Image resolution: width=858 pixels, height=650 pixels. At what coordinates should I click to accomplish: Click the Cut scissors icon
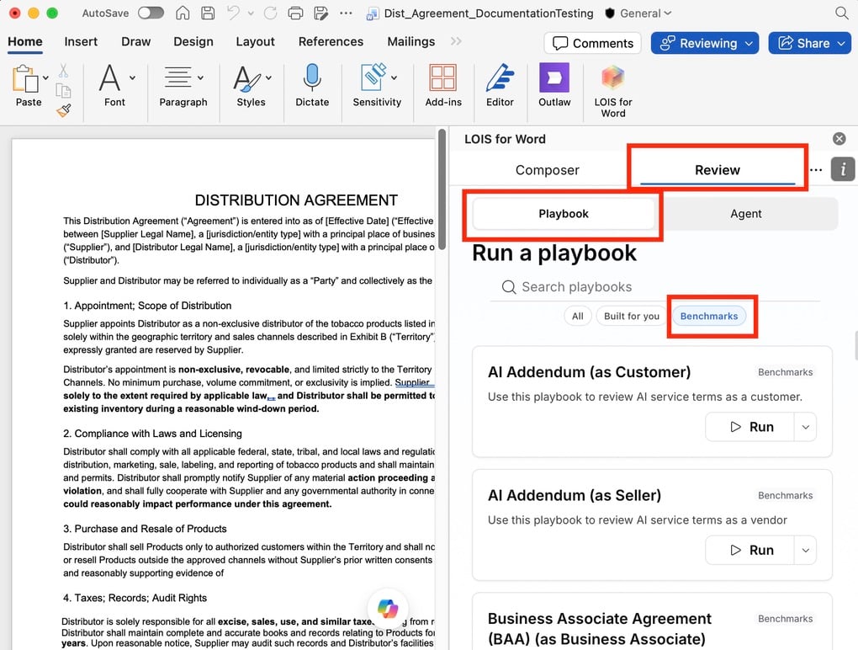[x=63, y=71]
